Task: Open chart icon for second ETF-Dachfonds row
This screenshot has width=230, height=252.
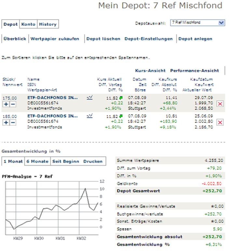Action: (x=90, y=116)
